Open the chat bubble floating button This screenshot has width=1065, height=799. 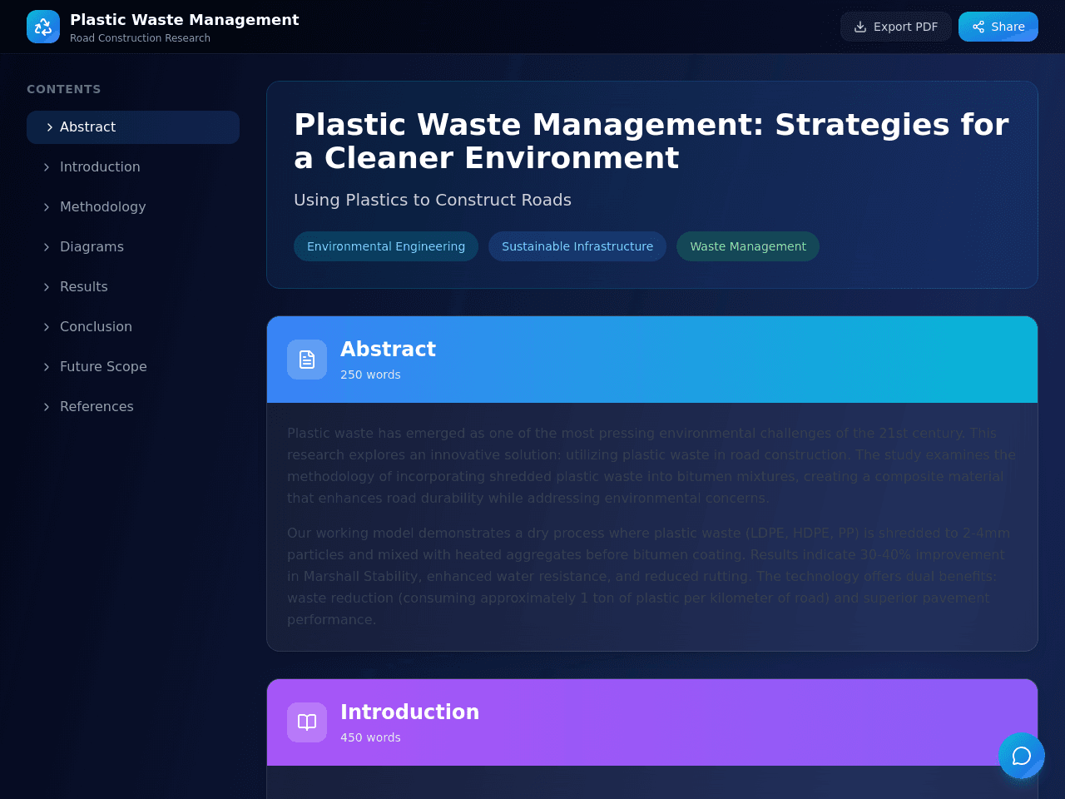(1022, 756)
